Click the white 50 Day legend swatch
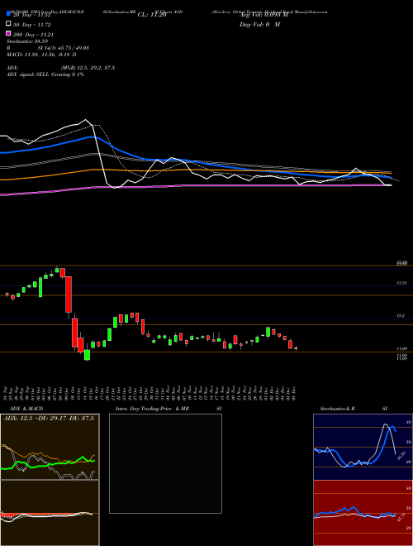 point(8,24)
